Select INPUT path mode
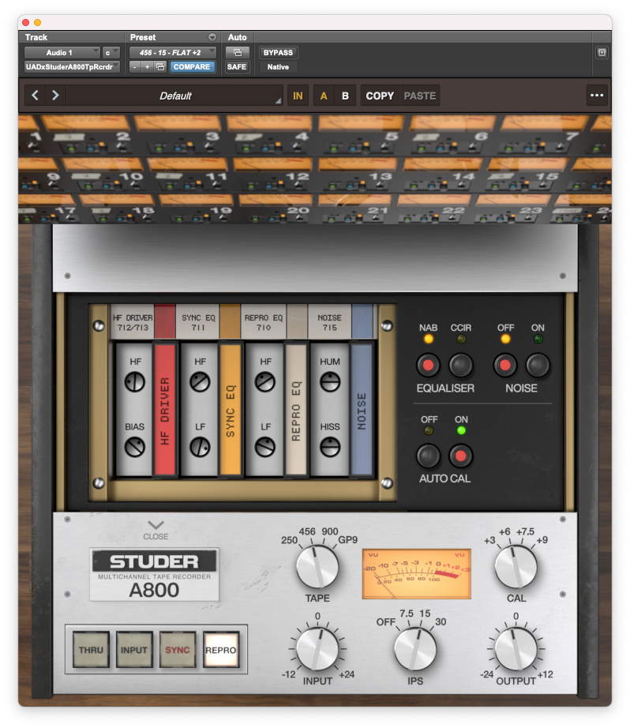The width and height of the screenshot is (630, 728). (x=134, y=650)
